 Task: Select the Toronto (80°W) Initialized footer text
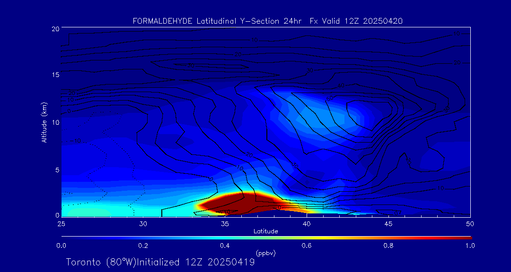160,262
